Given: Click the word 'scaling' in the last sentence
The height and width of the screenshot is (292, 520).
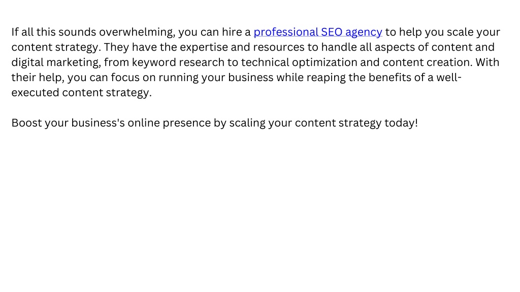Looking at the screenshot, I should 247,123.
